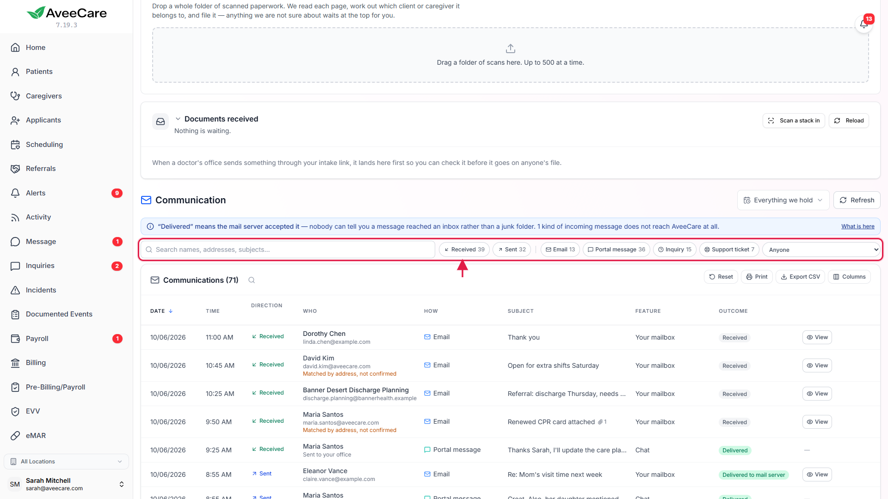Click the Subject column header
This screenshot has height=499, width=888.
tap(520, 311)
